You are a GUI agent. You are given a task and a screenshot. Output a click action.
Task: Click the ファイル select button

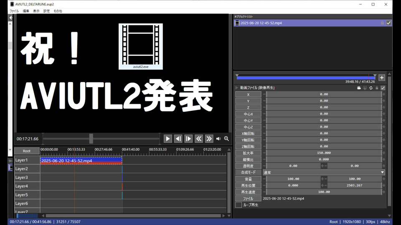click(248, 198)
